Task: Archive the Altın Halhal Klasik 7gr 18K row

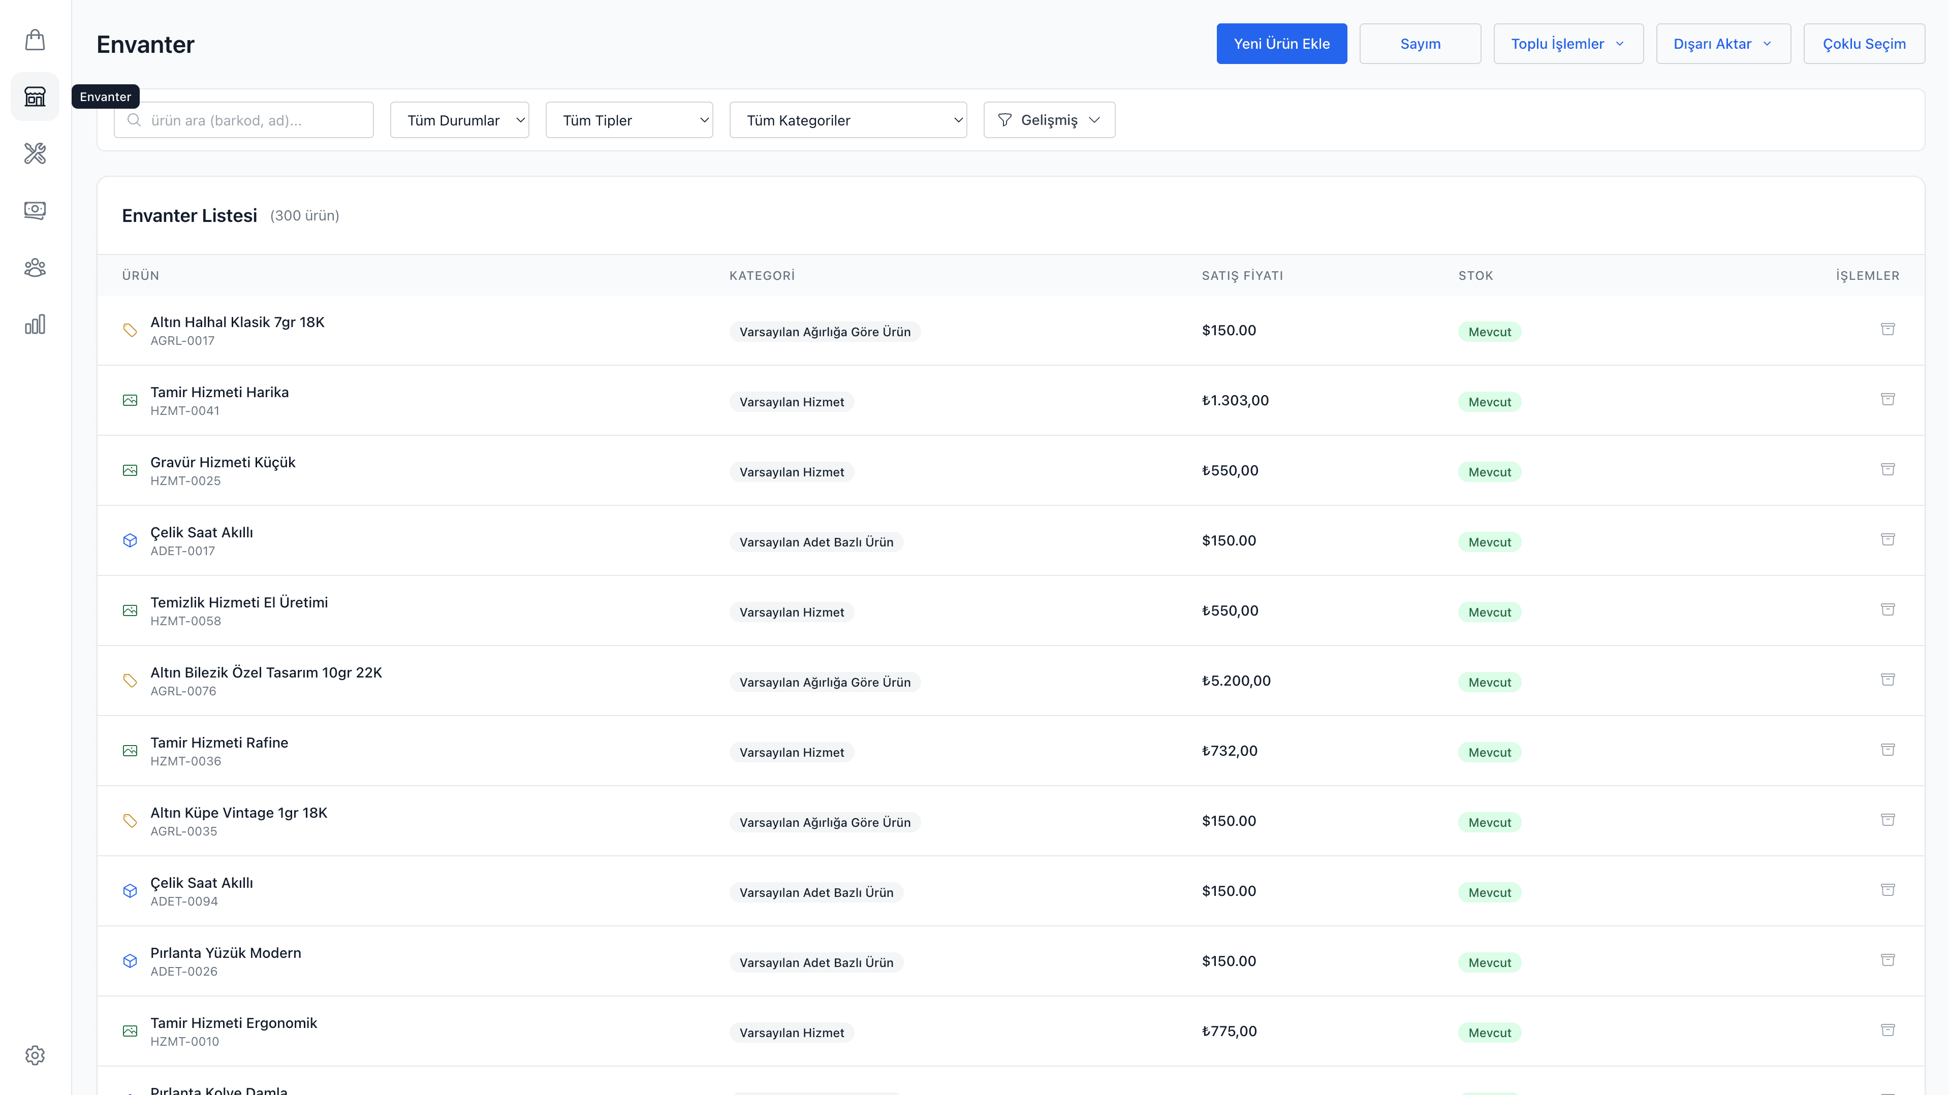Action: pyautogui.click(x=1888, y=329)
